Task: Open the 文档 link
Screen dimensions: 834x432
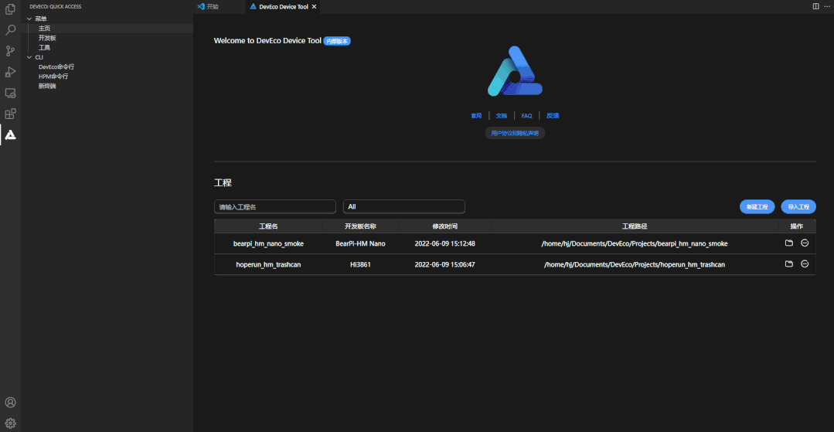Action: pos(502,115)
